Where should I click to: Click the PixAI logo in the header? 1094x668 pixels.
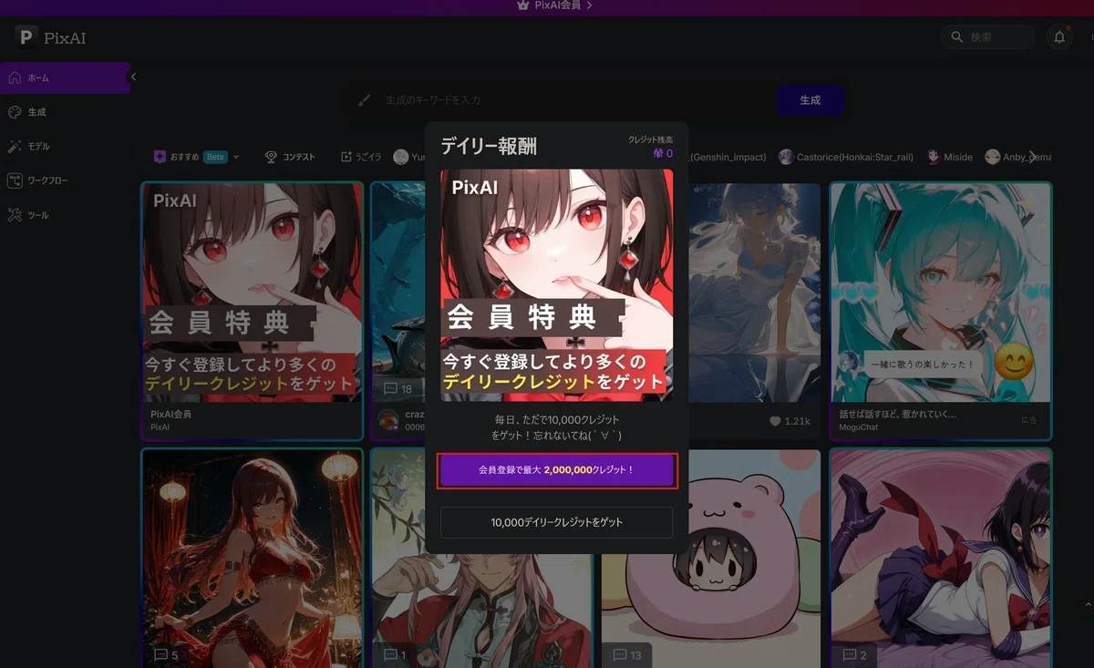[x=50, y=37]
